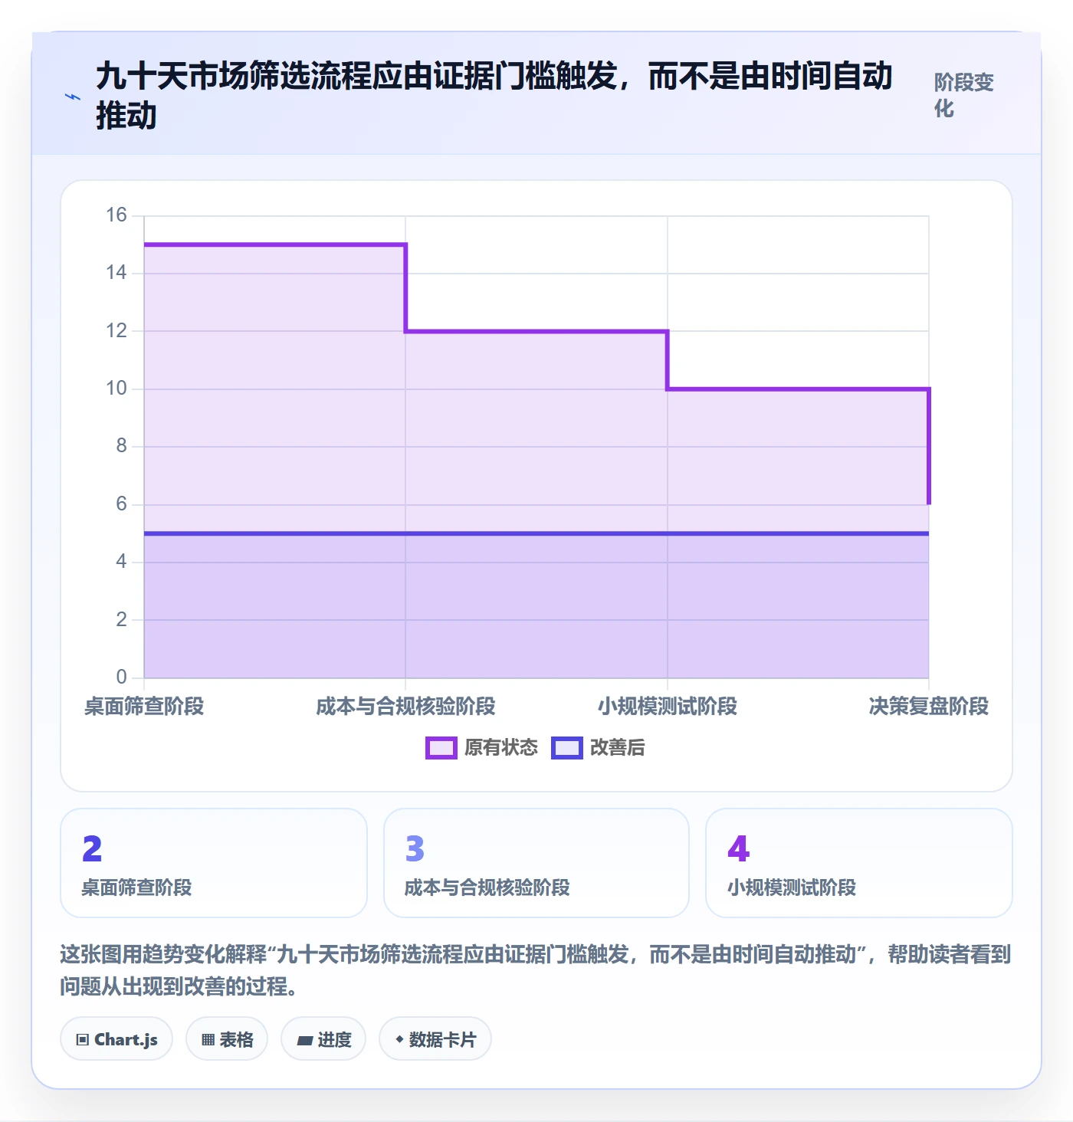Click the y-axis value 10
The width and height of the screenshot is (1073, 1122).
116,389
